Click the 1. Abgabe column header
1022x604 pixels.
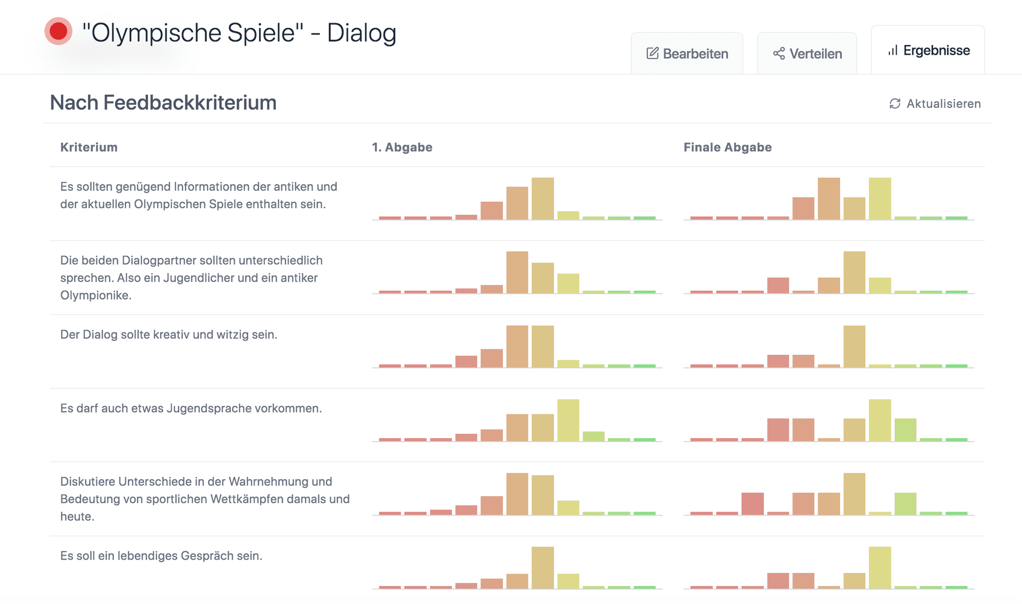click(x=402, y=147)
